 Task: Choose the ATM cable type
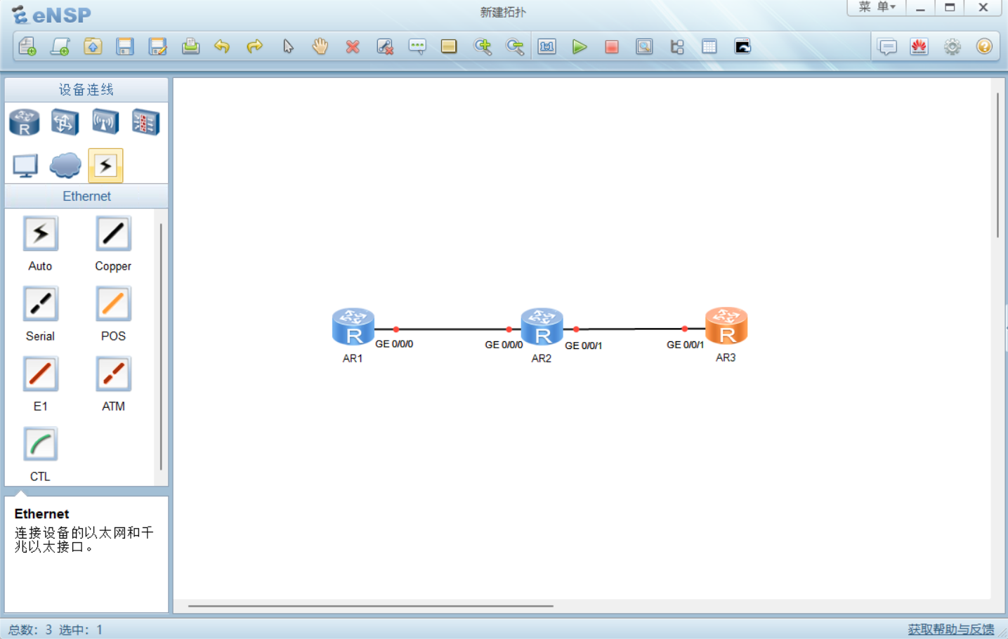tap(113, 374)
